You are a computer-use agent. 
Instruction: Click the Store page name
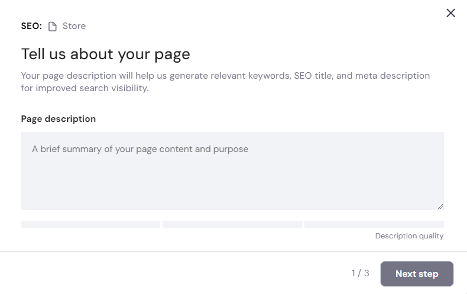(74, 26)
